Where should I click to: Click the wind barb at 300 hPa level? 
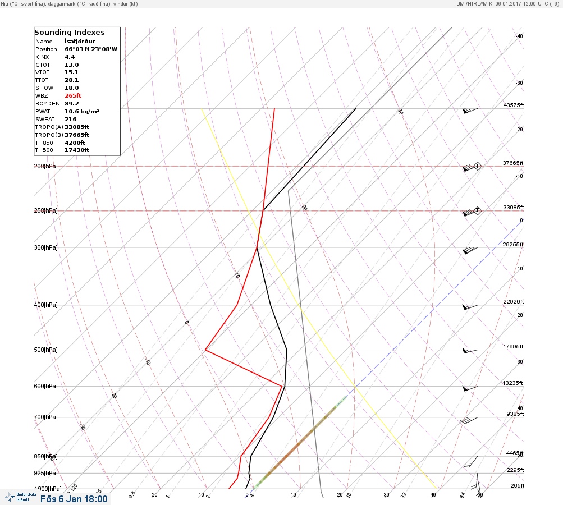[470, 250]
